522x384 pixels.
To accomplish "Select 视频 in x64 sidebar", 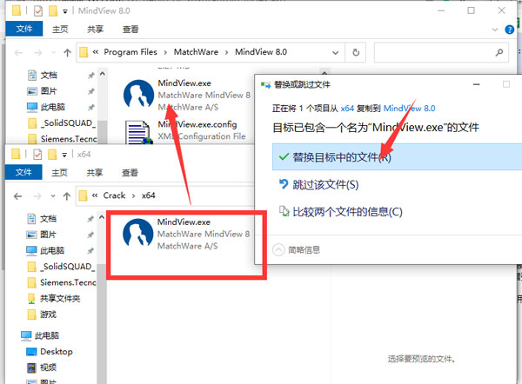I will coord(42,367).
